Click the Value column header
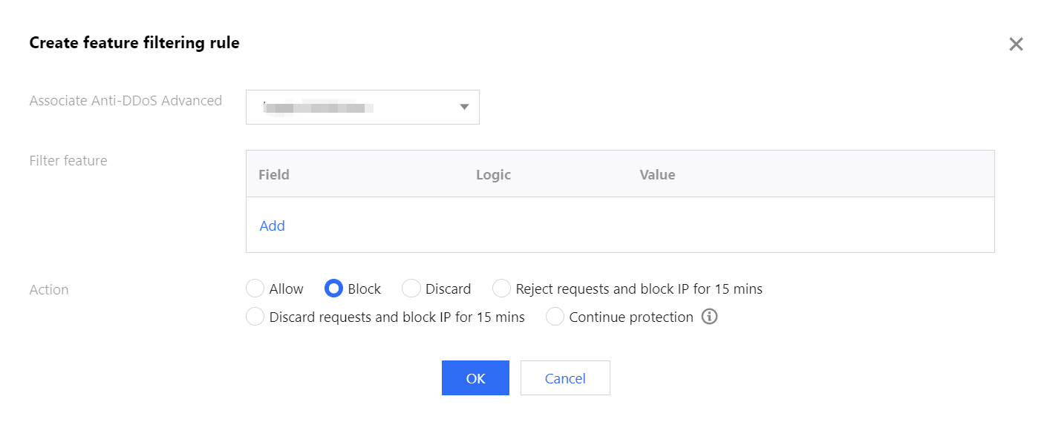 (x=657, y=175)
